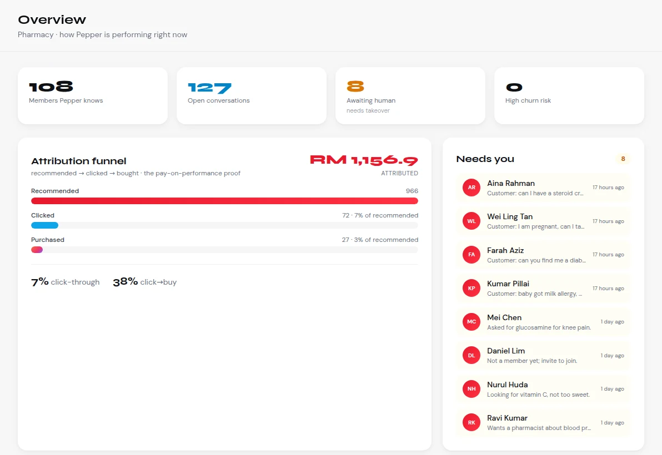Image resolution: width=662 pixels, height=455 pixels.
Task: Click the RM 1,156.9 attributed amount
Action: point(364,160)
